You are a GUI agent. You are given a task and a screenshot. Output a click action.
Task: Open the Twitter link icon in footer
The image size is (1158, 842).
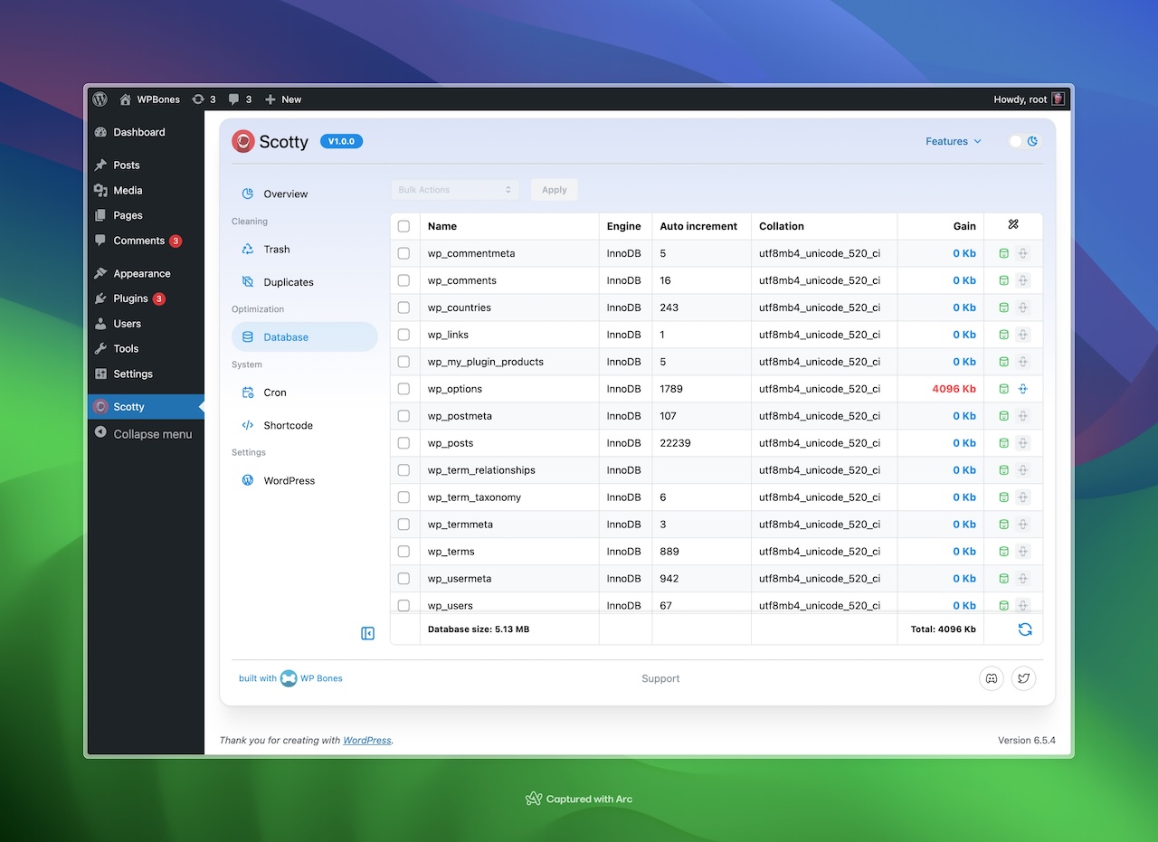point(1023,678)
